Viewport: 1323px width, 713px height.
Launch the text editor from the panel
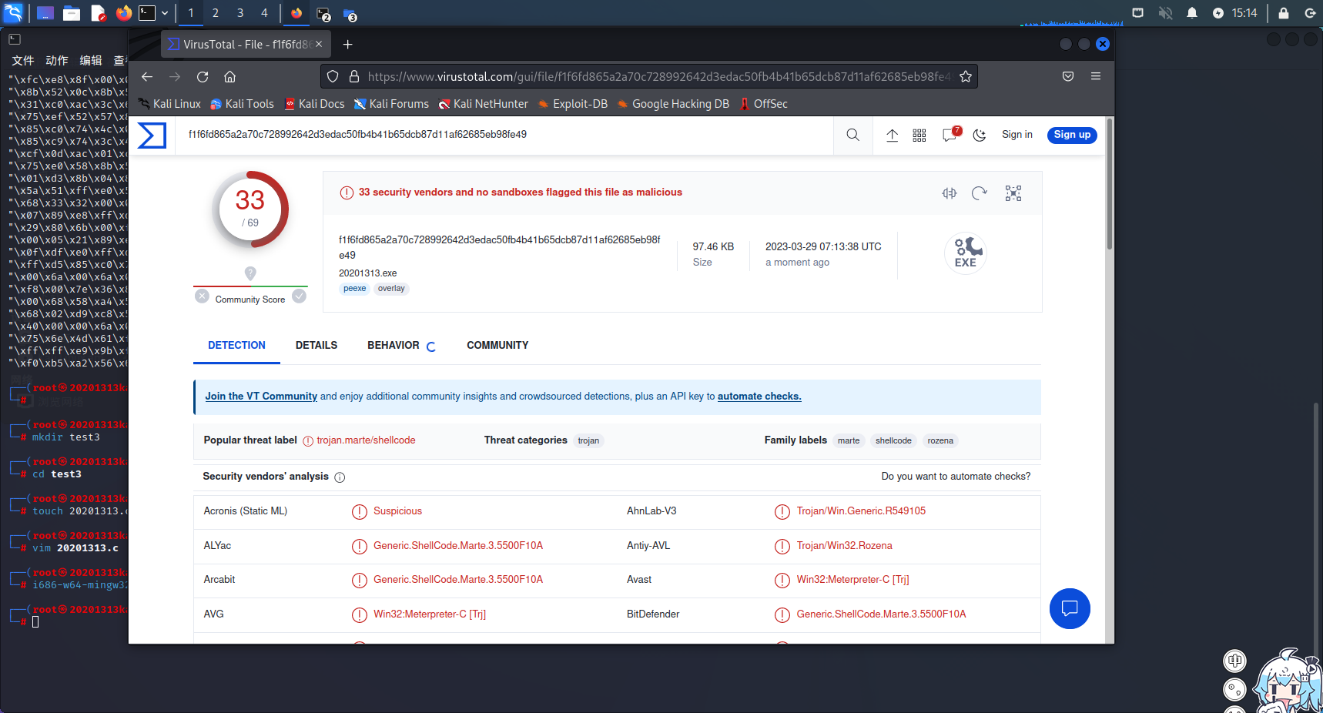pos(98,13)
